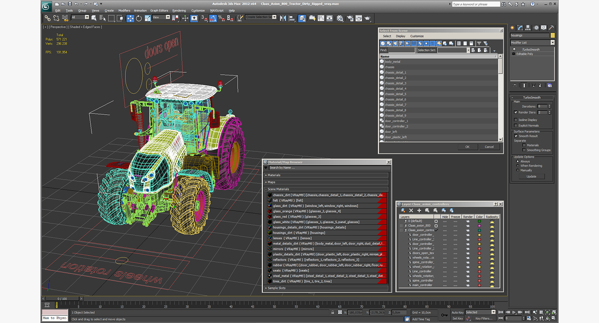The height and width of the screenshot is (323, 599).
Task: Open the Curve Editor toolbar icon
Action: [x=321, y=18]
